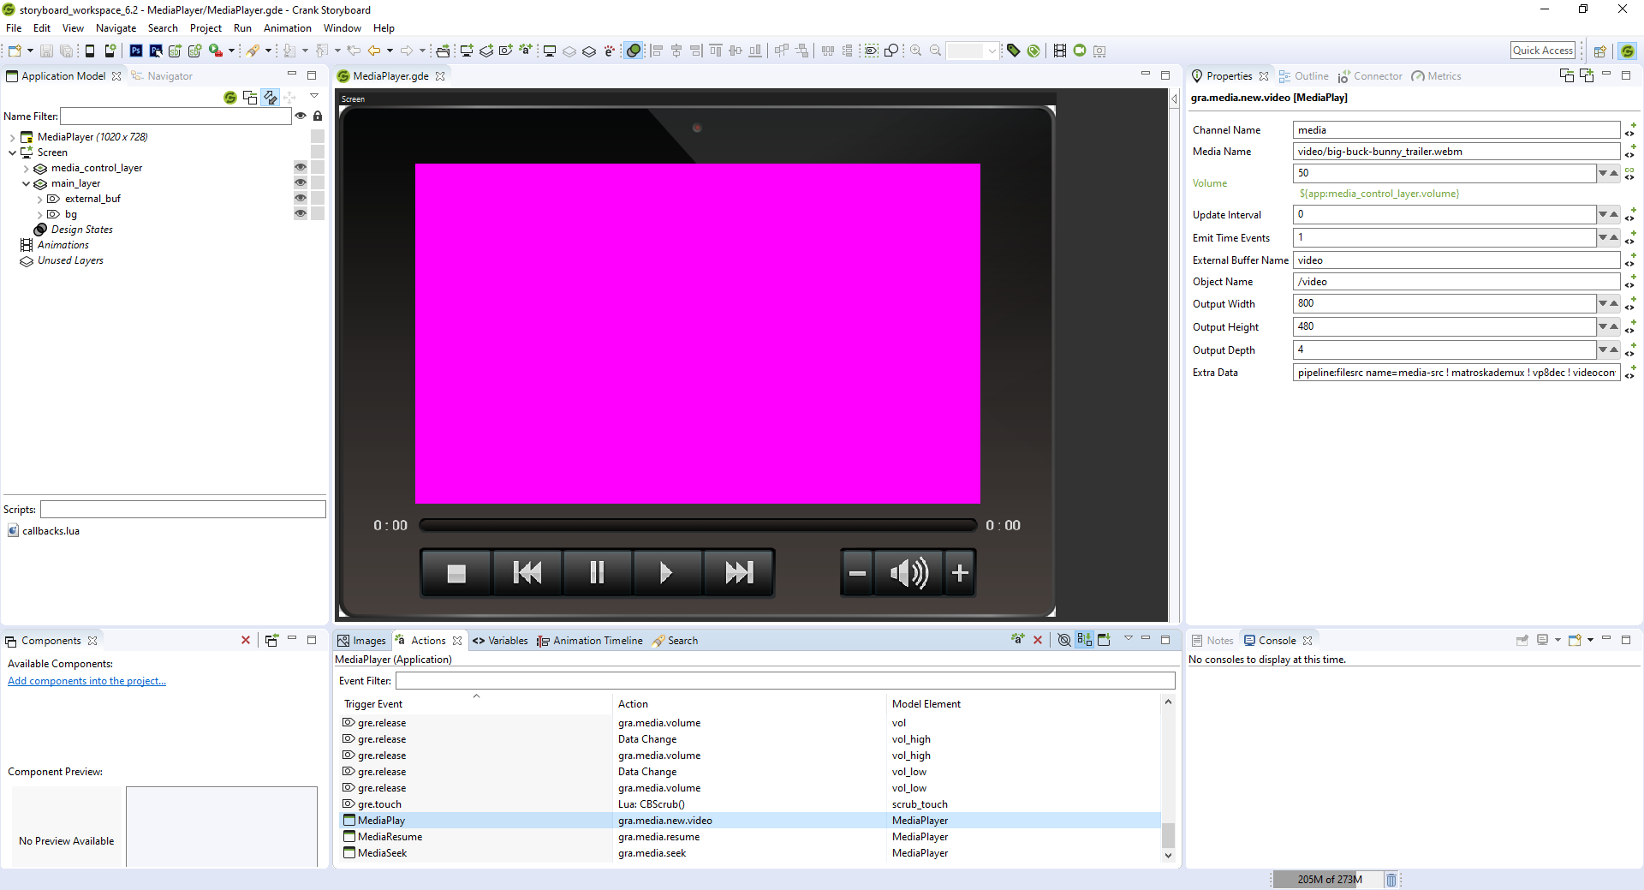Toggle visibility of external_buf control

(301, 199)
